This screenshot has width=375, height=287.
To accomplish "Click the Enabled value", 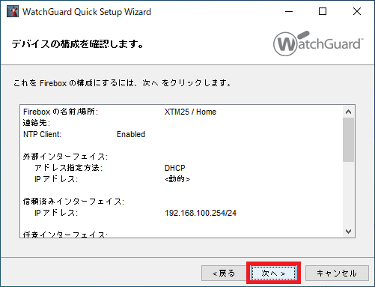I will click(x=131, y=134).
